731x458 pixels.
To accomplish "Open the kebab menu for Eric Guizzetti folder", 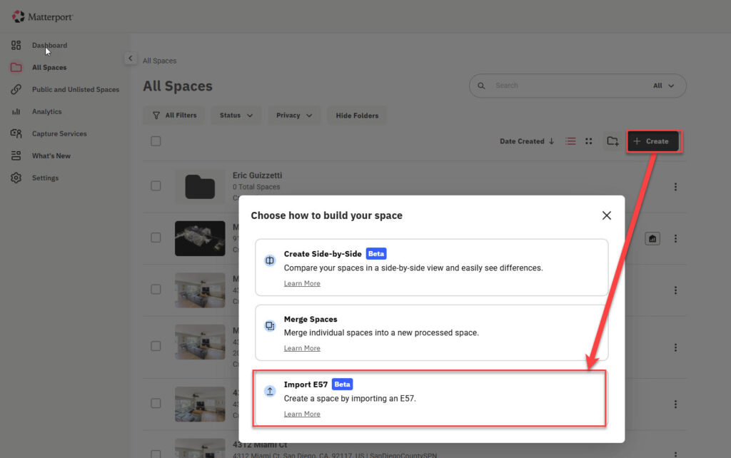I will [675, 186].
